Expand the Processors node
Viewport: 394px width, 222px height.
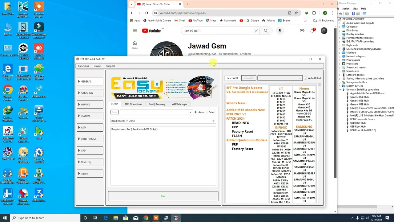point(340,64)
